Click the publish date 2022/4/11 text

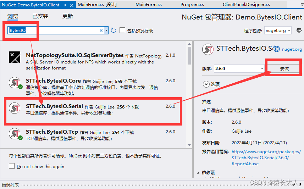click(259, 143)
